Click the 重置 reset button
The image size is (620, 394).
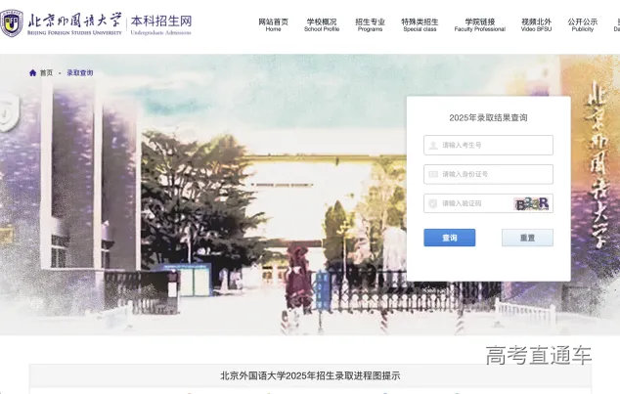pos(527,238)
